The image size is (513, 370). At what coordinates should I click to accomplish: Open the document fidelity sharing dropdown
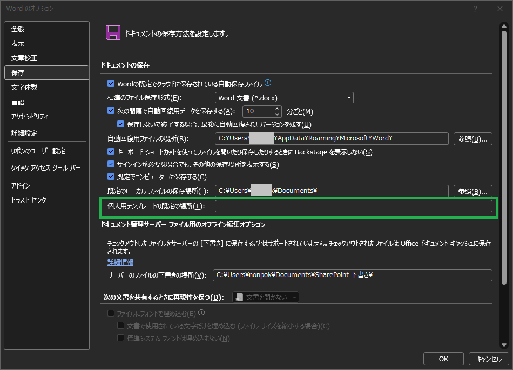[x=265, y=297]
